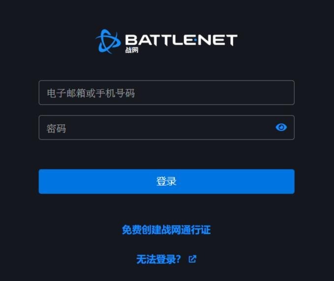This screenshot has width=334, height=281.
Task: Show the password using the blue eye
Action: coord(281,127)
